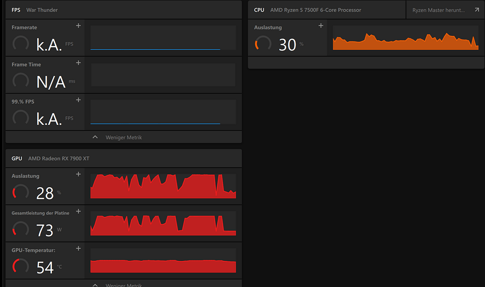485x287 pixels.
Task: Click the plus icon beside GPU Auslastung
Action: point(79,174)
